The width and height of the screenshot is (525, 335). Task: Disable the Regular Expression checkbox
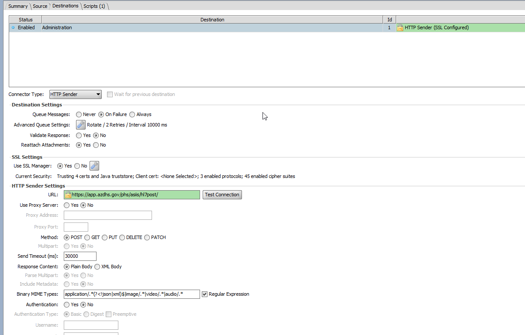pos(204,294)
